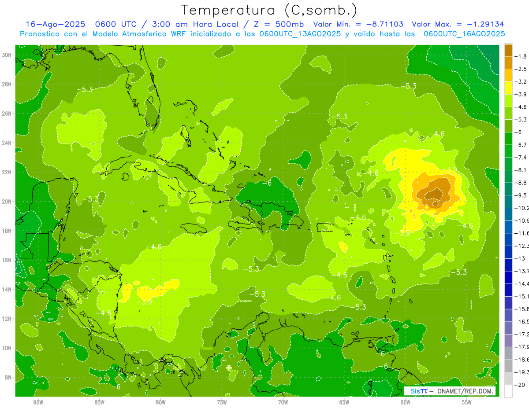
Task: Click the "22N" latitude axis label
Action: coord(7,172)
